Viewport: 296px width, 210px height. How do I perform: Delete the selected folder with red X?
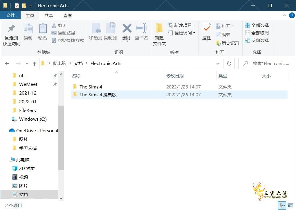[127, 32]
